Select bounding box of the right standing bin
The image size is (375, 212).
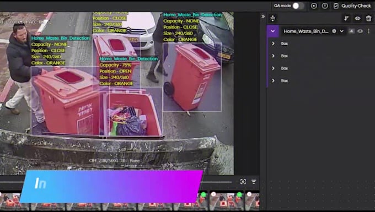[x=192, y=77]
